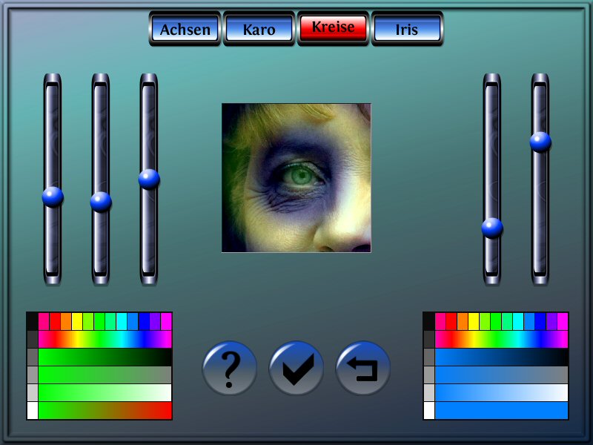Screen dimensions: 593x445
Task: Pick medium gray swatch beside blue-to-black bar
Action: tap(429, 357)
